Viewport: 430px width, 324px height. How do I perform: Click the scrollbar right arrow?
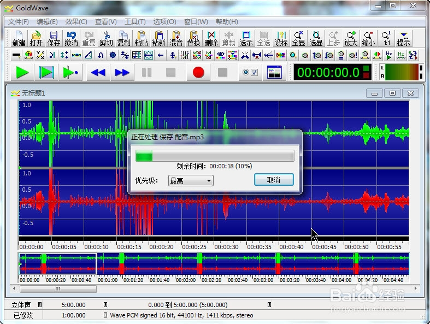415,289
